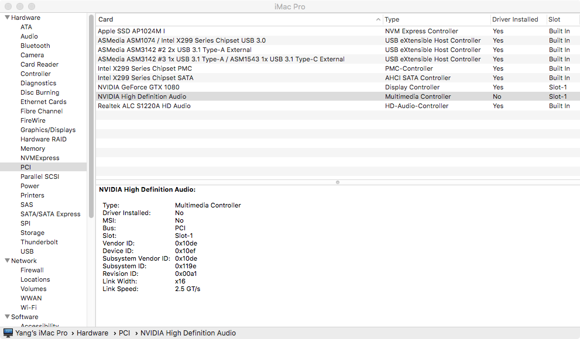Screen dimensions: 580x339
Task: Select SPI in the sidebar
Action: coord(26,223)
